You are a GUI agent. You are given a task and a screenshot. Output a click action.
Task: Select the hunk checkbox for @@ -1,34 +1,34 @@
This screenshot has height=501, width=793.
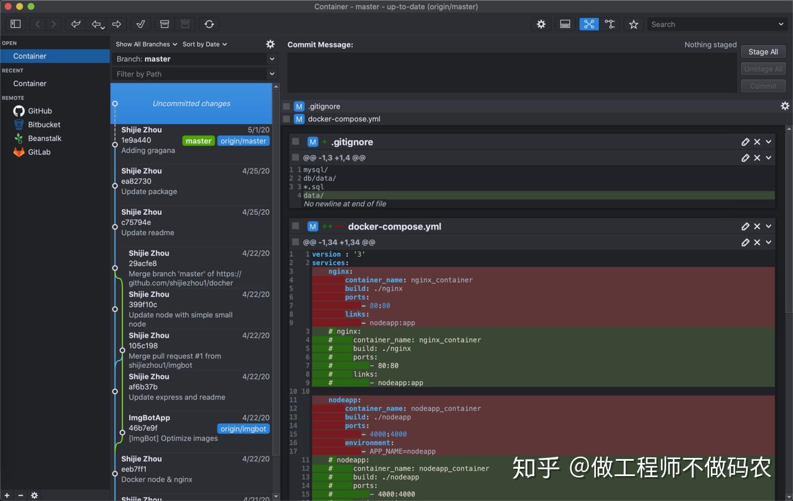tap(295, 242)
